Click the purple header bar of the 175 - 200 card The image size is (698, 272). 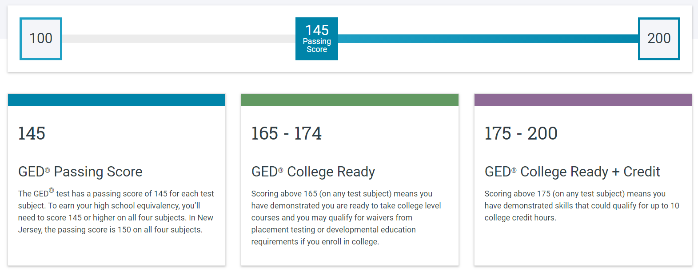point(583,100)
